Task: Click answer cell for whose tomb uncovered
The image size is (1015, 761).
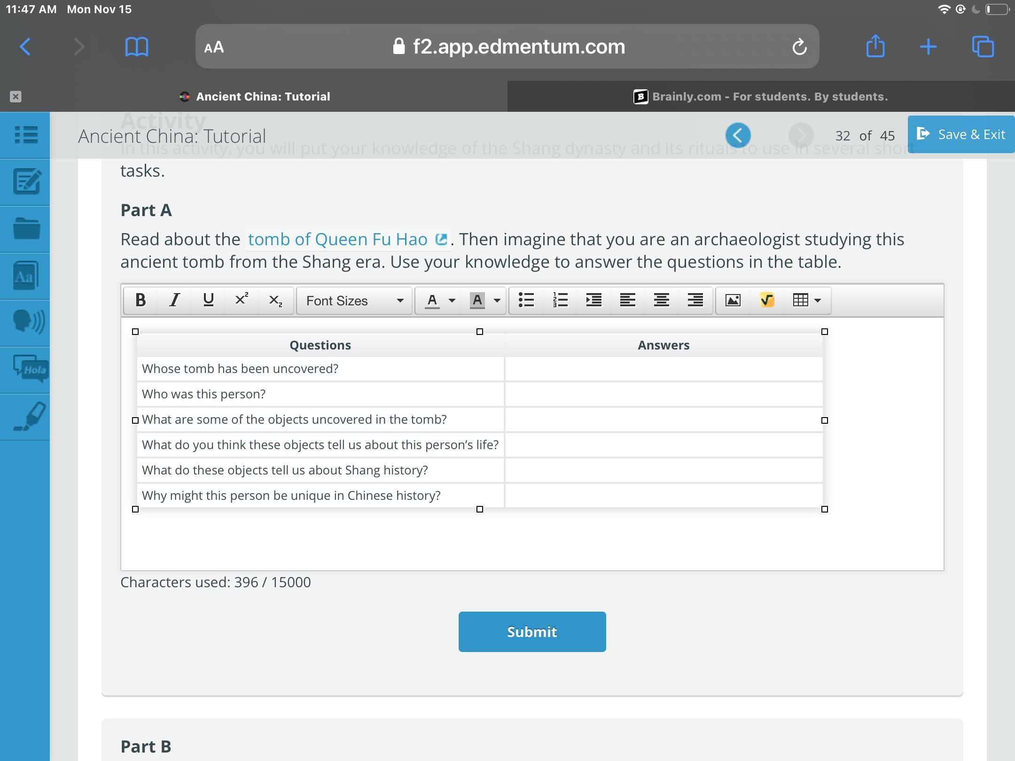Action: click(664, 369)
